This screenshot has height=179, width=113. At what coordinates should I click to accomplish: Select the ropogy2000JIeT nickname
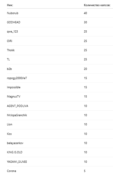(x=17, y=78)
